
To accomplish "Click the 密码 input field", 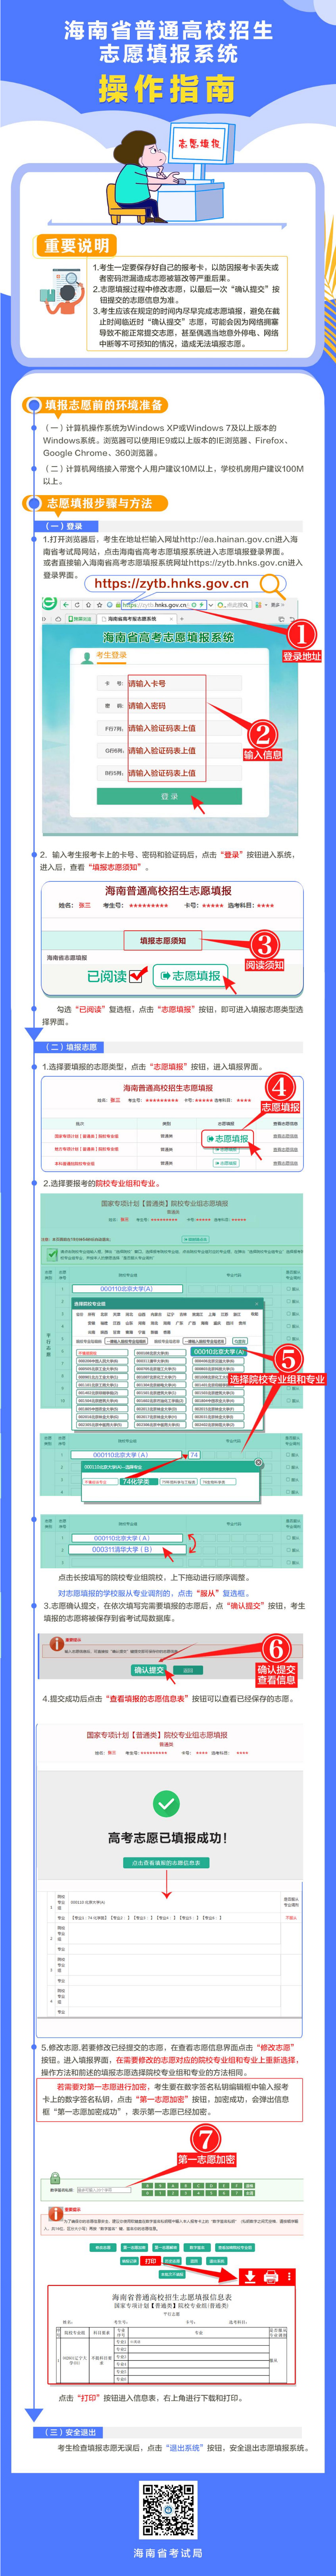I will tap(170, 706).
